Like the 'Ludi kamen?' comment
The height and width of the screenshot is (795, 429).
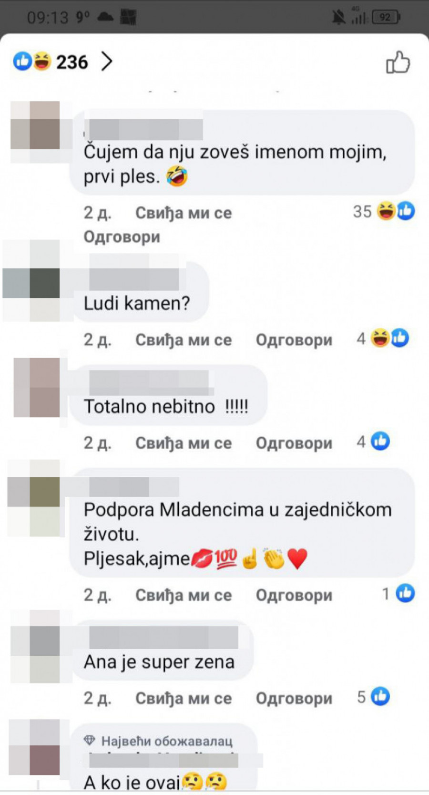tap(184, 340)
